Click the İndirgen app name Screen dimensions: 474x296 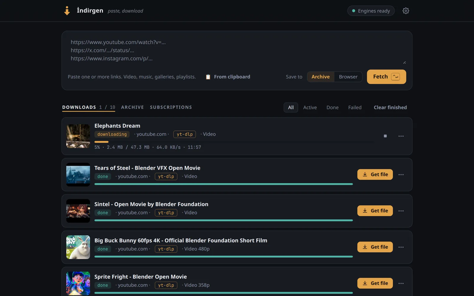(90, 10)
